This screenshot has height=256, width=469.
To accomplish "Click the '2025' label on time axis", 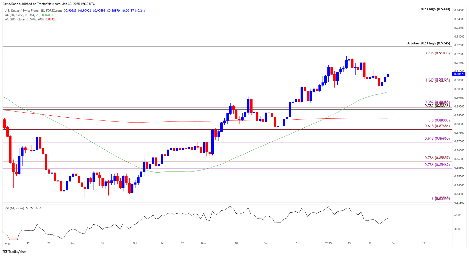I will 328,243.
